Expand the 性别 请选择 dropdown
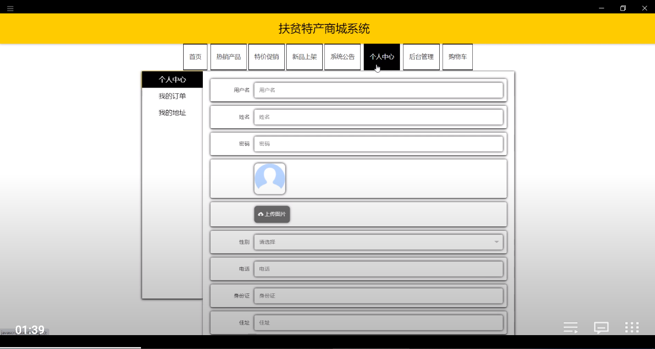The image size is (655, 349). (378, 242)
